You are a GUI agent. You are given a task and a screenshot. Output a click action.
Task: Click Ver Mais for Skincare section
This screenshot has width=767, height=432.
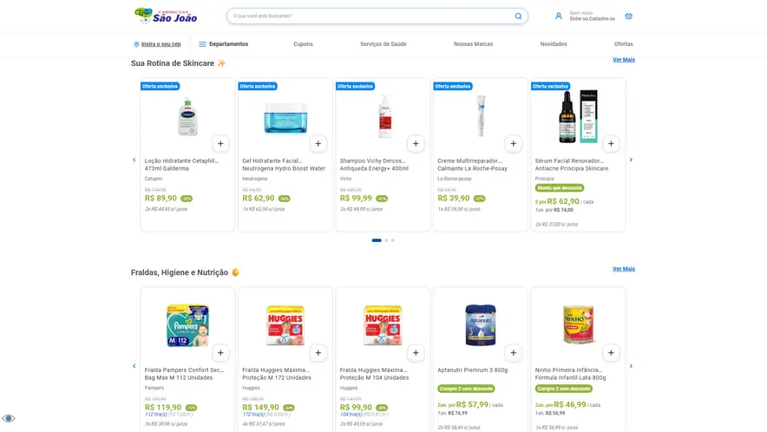(624, 60)
